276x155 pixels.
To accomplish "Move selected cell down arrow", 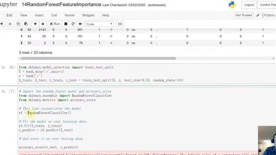I will (43, 24).
